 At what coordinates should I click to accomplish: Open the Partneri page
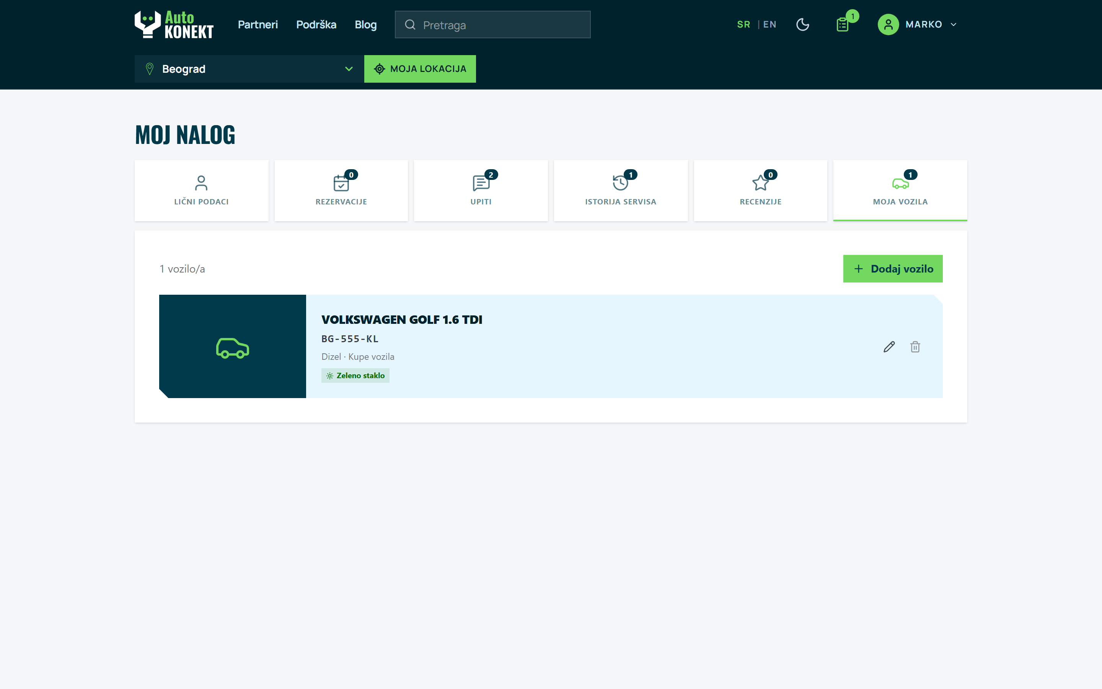click(x=258, y=24)
